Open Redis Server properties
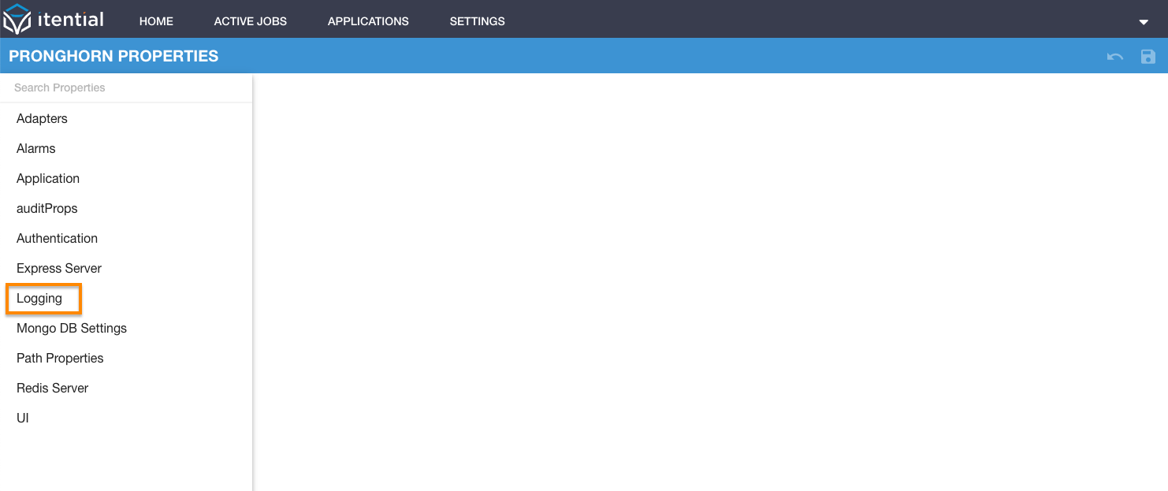 click(126, 388)
